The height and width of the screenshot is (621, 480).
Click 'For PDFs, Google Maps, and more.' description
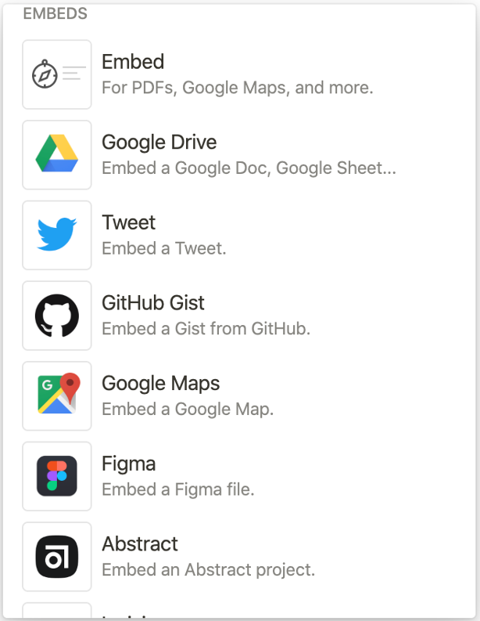(x=237, y=88)
